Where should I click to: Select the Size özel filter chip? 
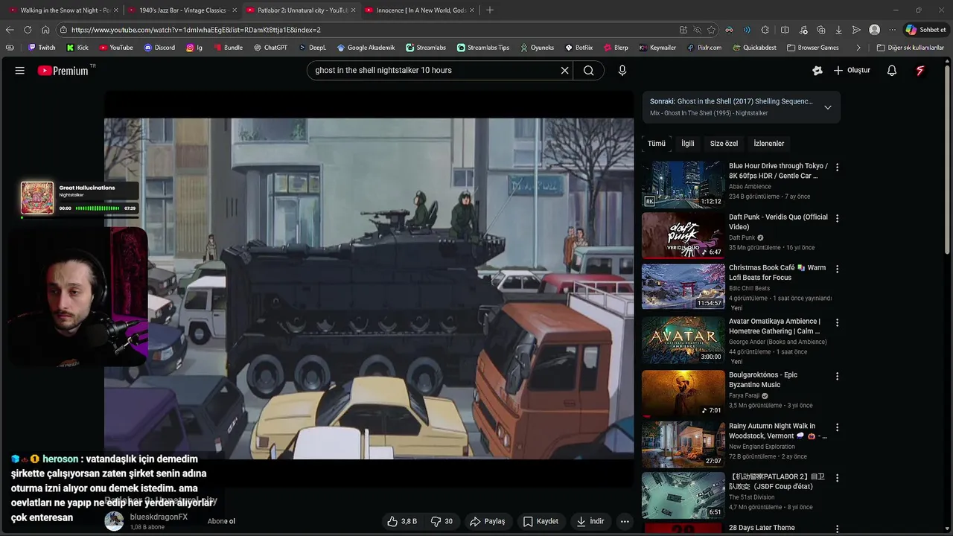click(x=724, y=144)
